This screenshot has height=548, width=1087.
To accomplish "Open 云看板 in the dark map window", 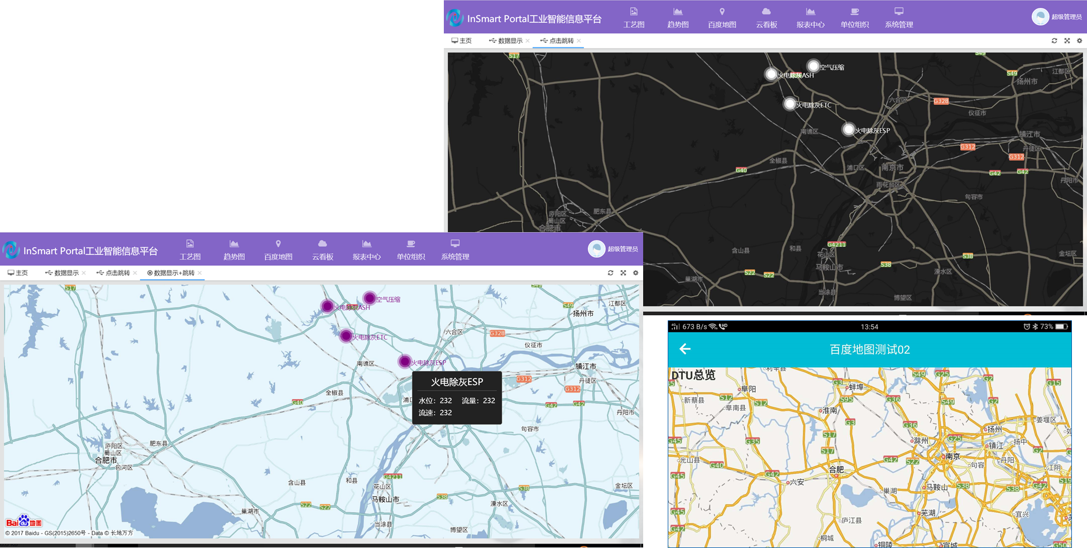I will pos(766,18).
